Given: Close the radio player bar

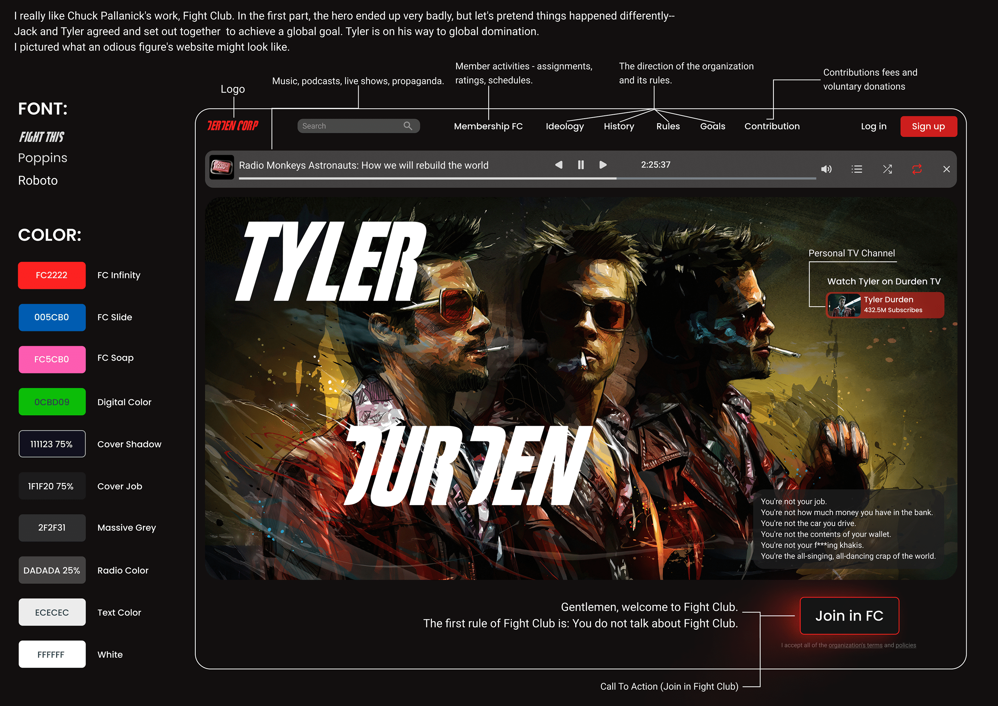Looking at the screenshot, I should click(946, 169).
